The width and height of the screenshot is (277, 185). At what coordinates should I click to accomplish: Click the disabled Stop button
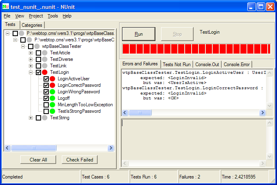click(177, 34)
